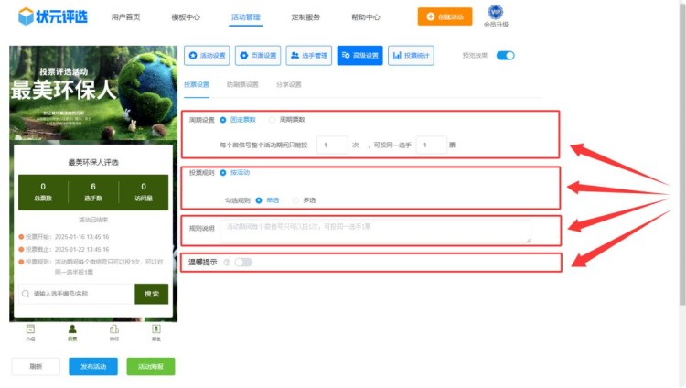686x388 pixels.
Task: Click the 搜索 button in preview
Action: (x=151, y=294)
